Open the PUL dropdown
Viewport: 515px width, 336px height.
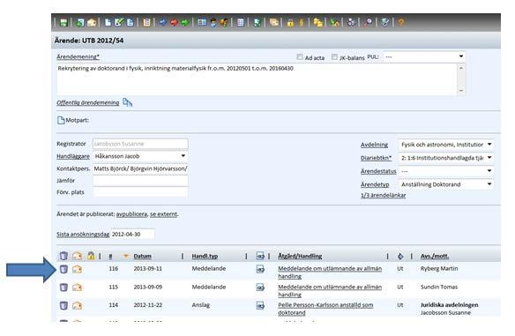pos(424,56)
